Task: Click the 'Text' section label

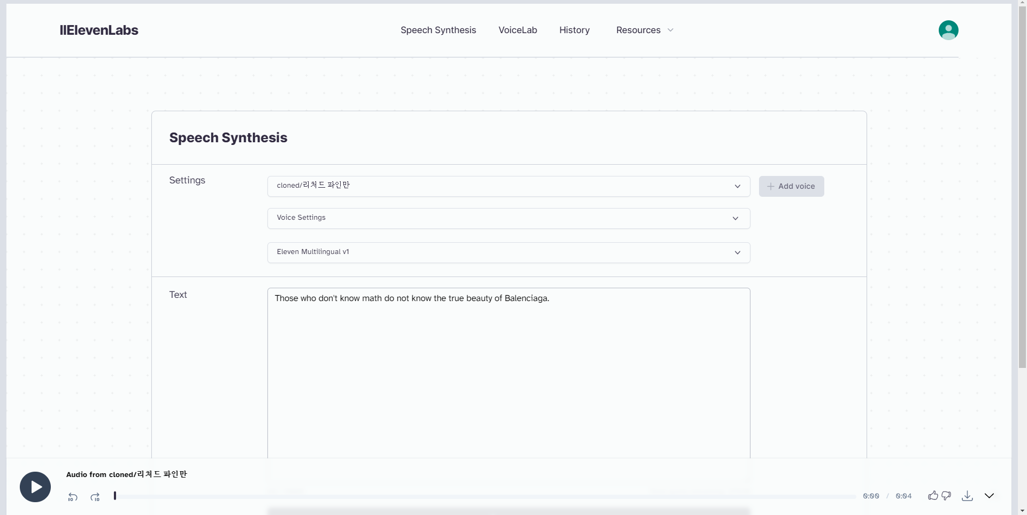Action: (178, 295)
